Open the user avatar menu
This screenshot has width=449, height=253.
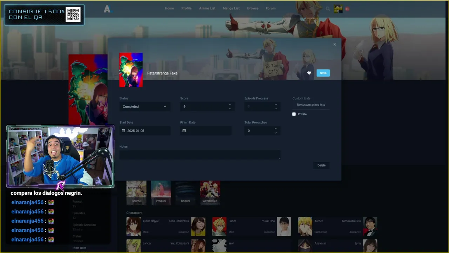(338, 9)
